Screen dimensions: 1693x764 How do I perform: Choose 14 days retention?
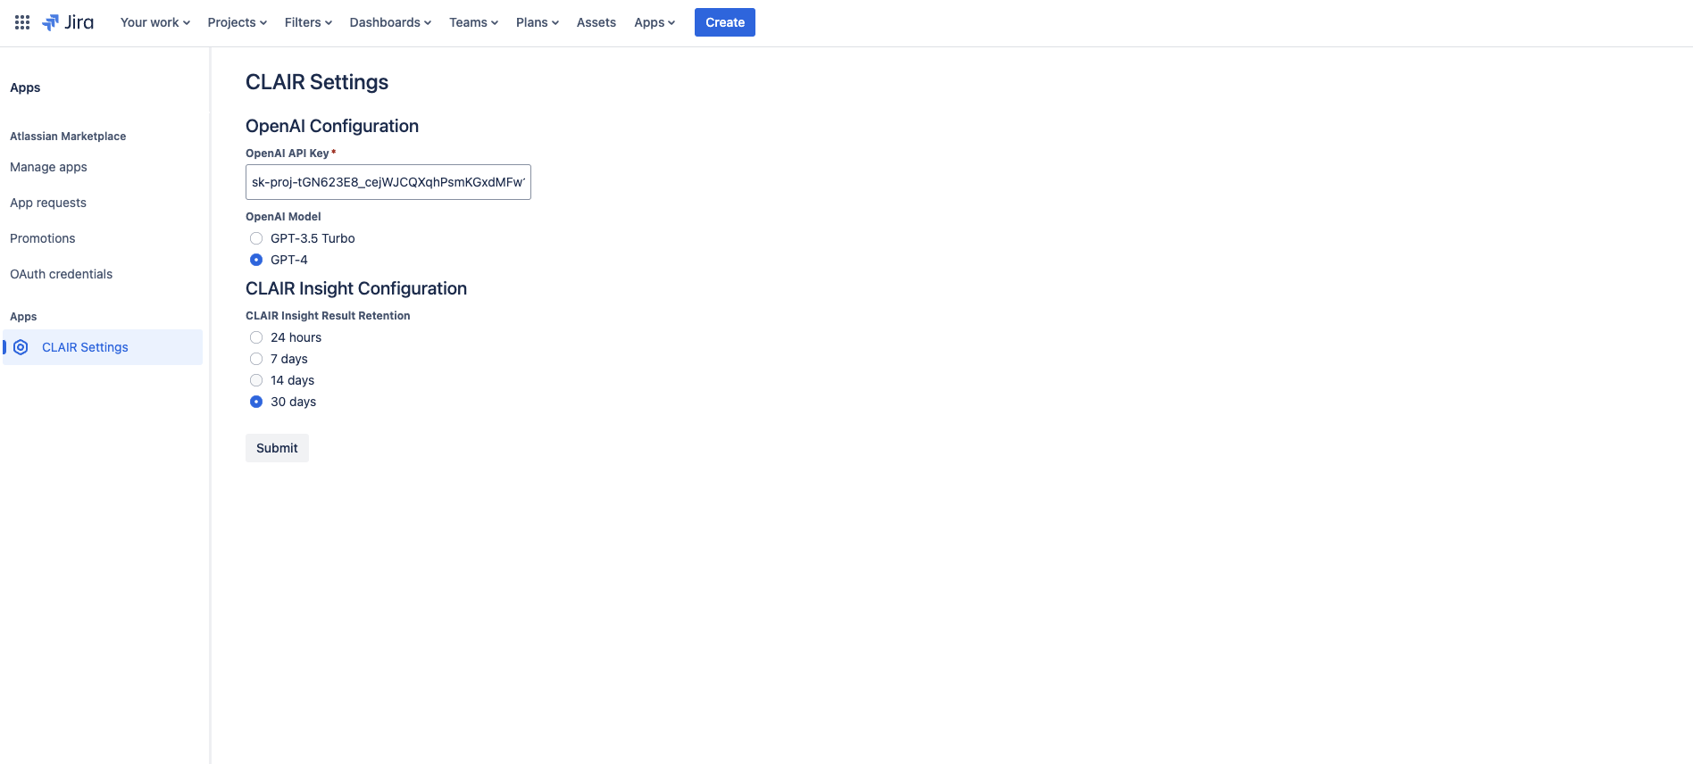pos(256,380)
